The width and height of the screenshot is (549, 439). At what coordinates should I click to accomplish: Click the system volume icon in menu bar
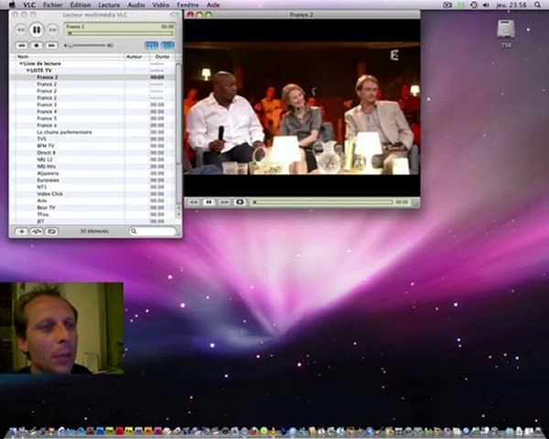(486, 5)
